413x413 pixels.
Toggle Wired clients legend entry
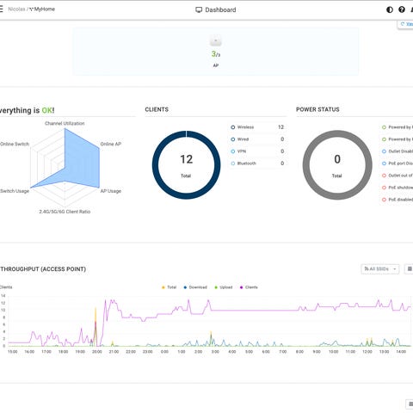click(x=257, y=139)
